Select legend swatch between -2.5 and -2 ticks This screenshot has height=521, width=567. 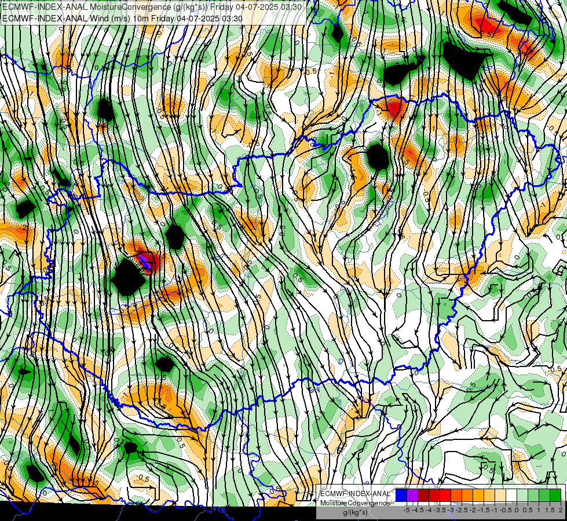click(467, 495)
